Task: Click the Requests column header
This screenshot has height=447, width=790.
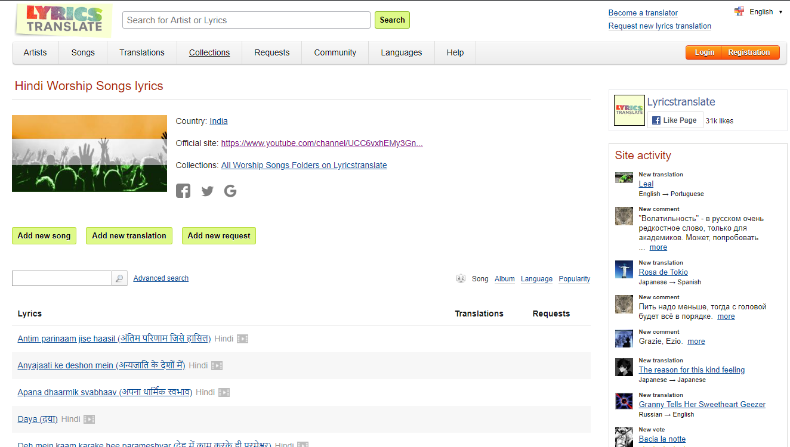Action: coord(551,313)
